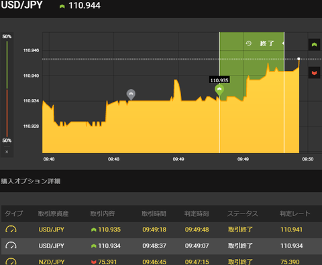This screenshot has width=322, height=265.
Task: Click the green arrow next to 110.934 in table
Action: point(94,246)
